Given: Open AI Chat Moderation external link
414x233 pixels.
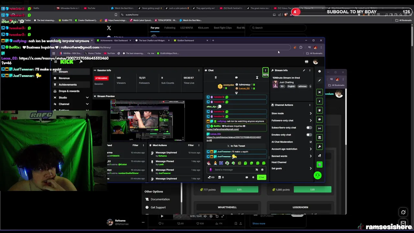Looking at the screenshot, I should tap(311, 142).
